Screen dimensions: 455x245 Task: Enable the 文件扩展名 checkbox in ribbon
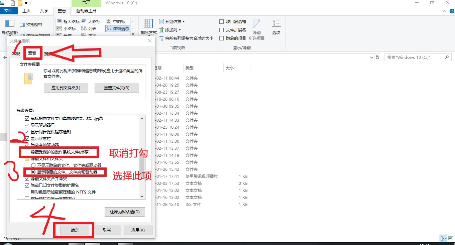click(x=222, y=30)
